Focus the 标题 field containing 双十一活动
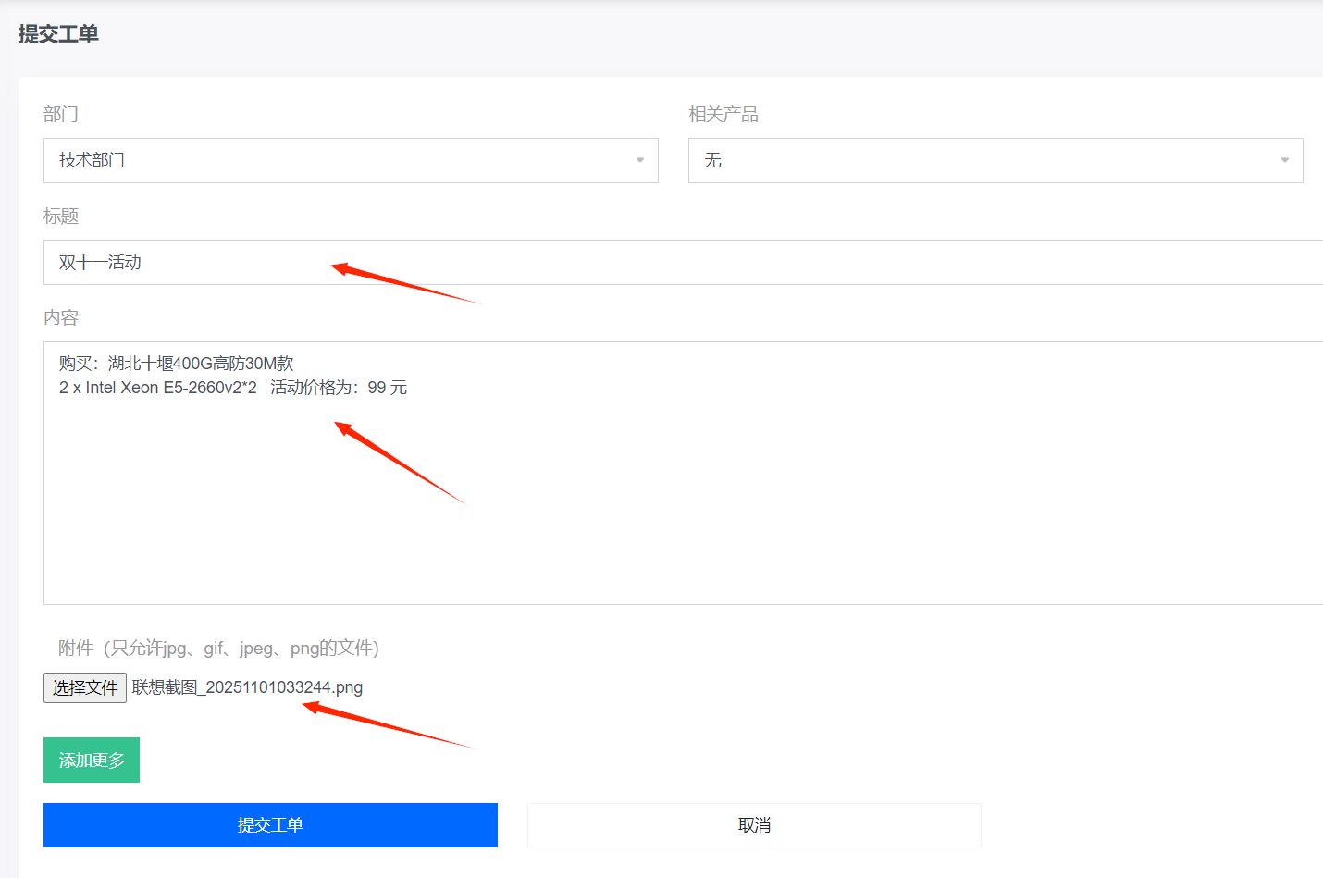 click(x=648, y=263)
